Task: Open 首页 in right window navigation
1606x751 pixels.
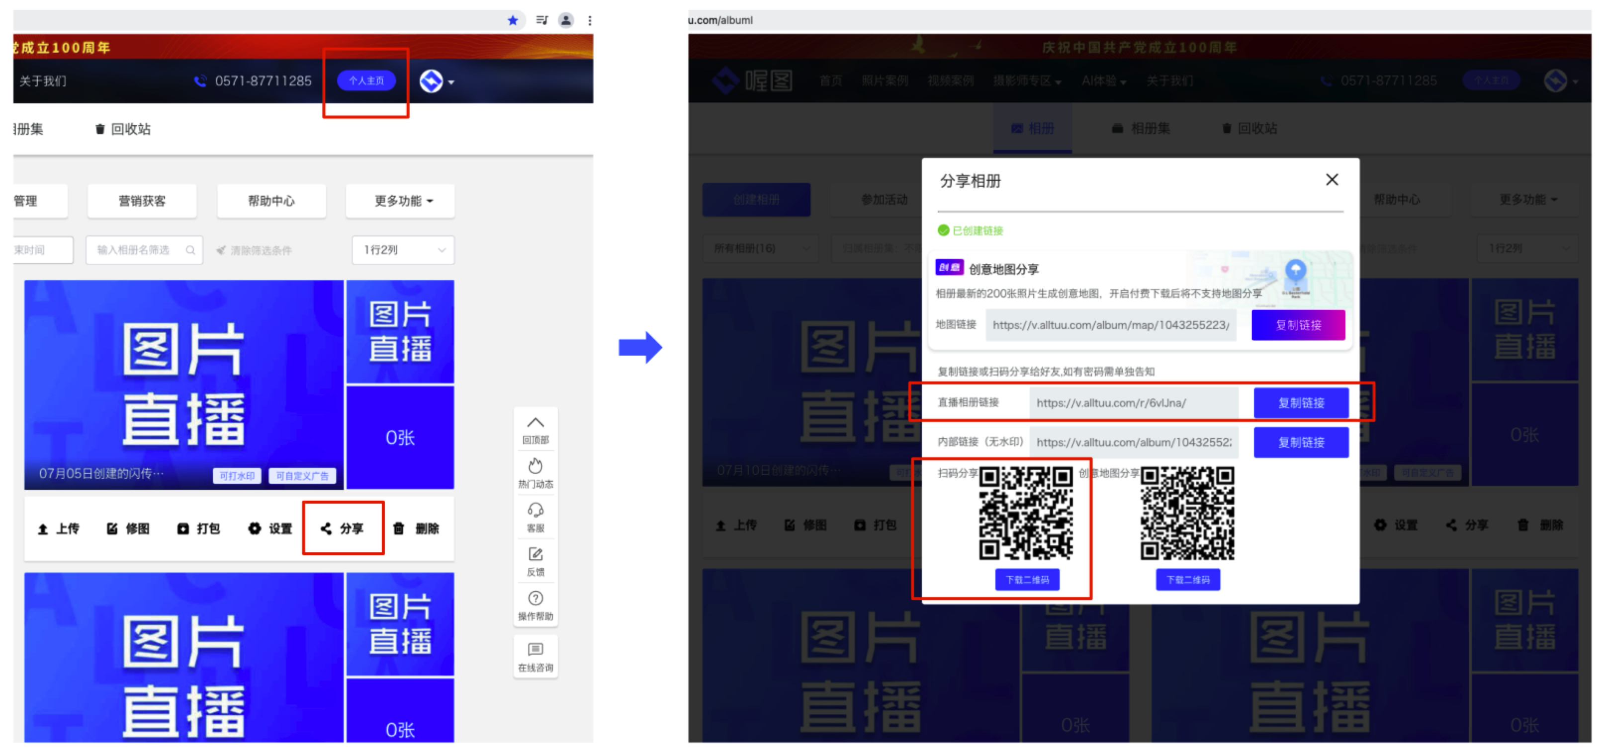Action: 830,81
